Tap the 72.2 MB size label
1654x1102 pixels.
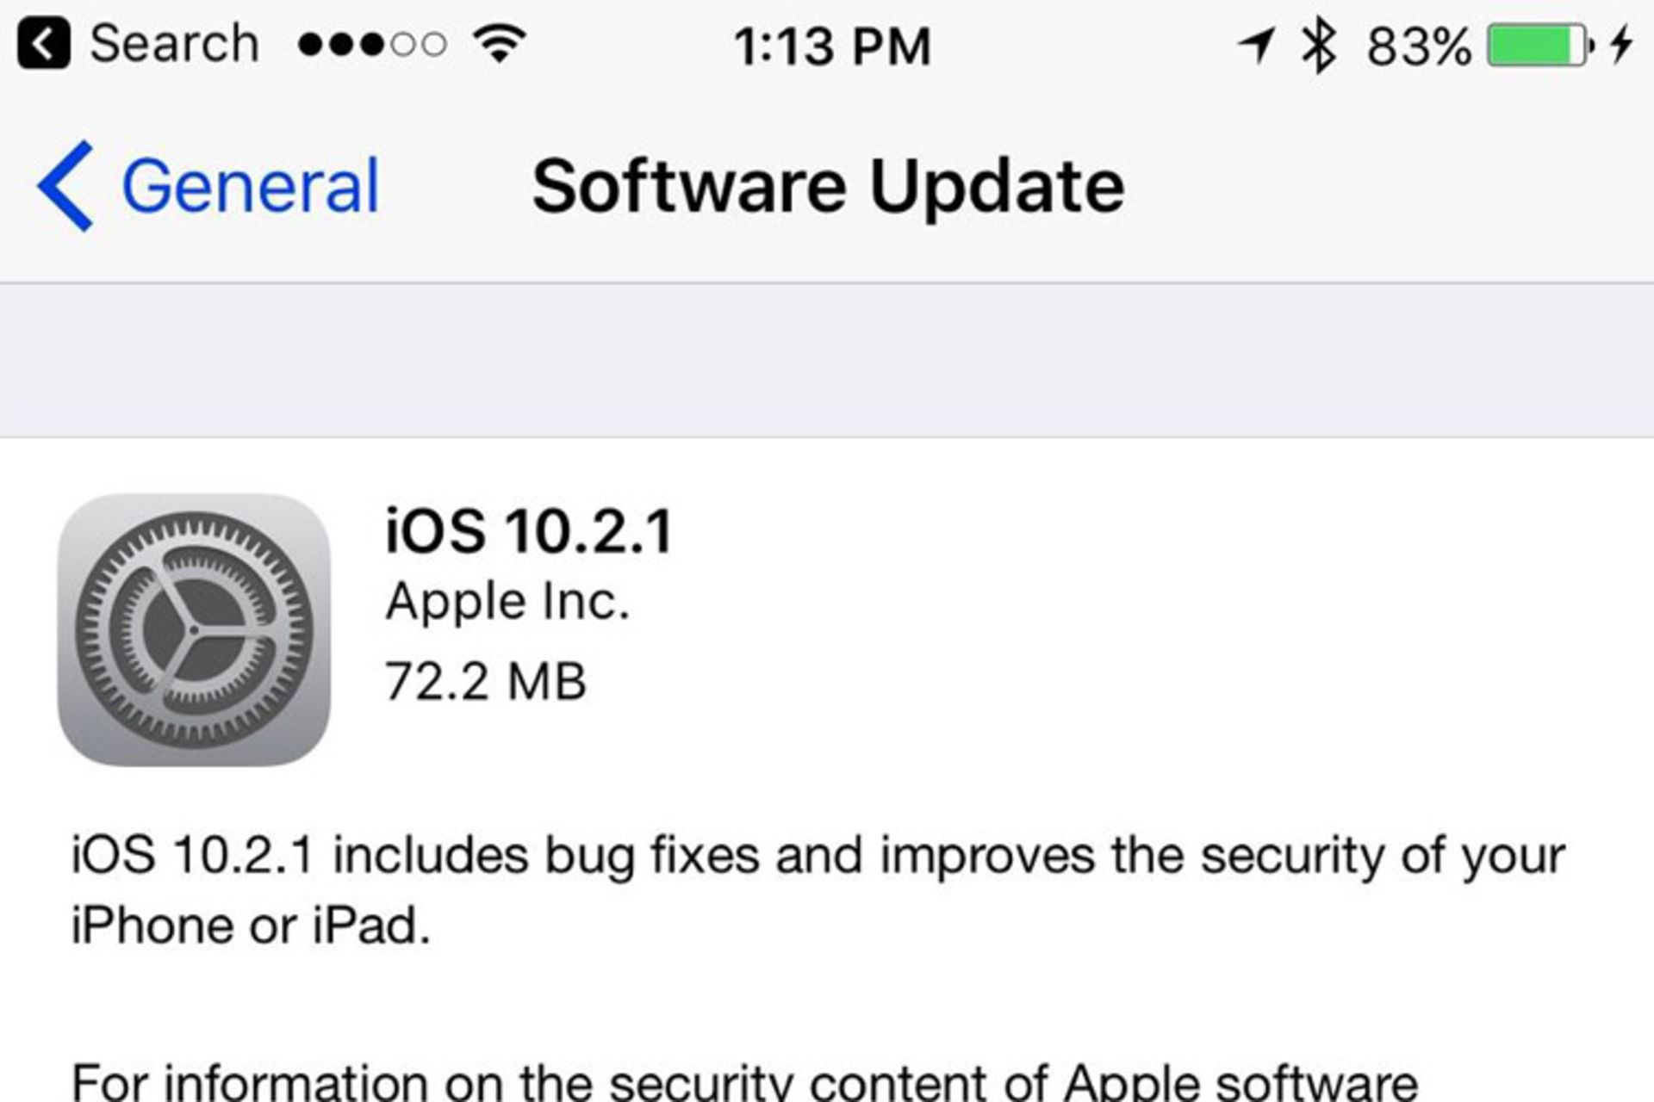click(485, 681)
